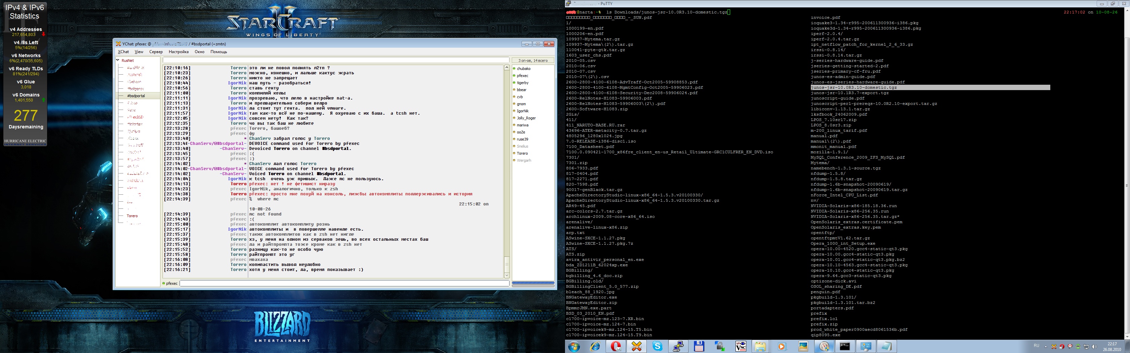The width and height of the screenshot is (1130, 353).
Task: Open the Skype taskbar icon
Action: click(657, 346)
